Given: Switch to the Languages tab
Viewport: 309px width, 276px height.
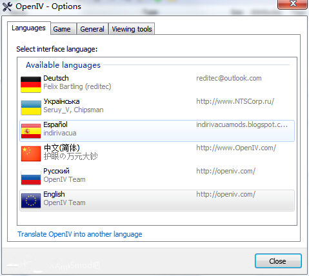Looking at the screenshot, I should [28, 28].
